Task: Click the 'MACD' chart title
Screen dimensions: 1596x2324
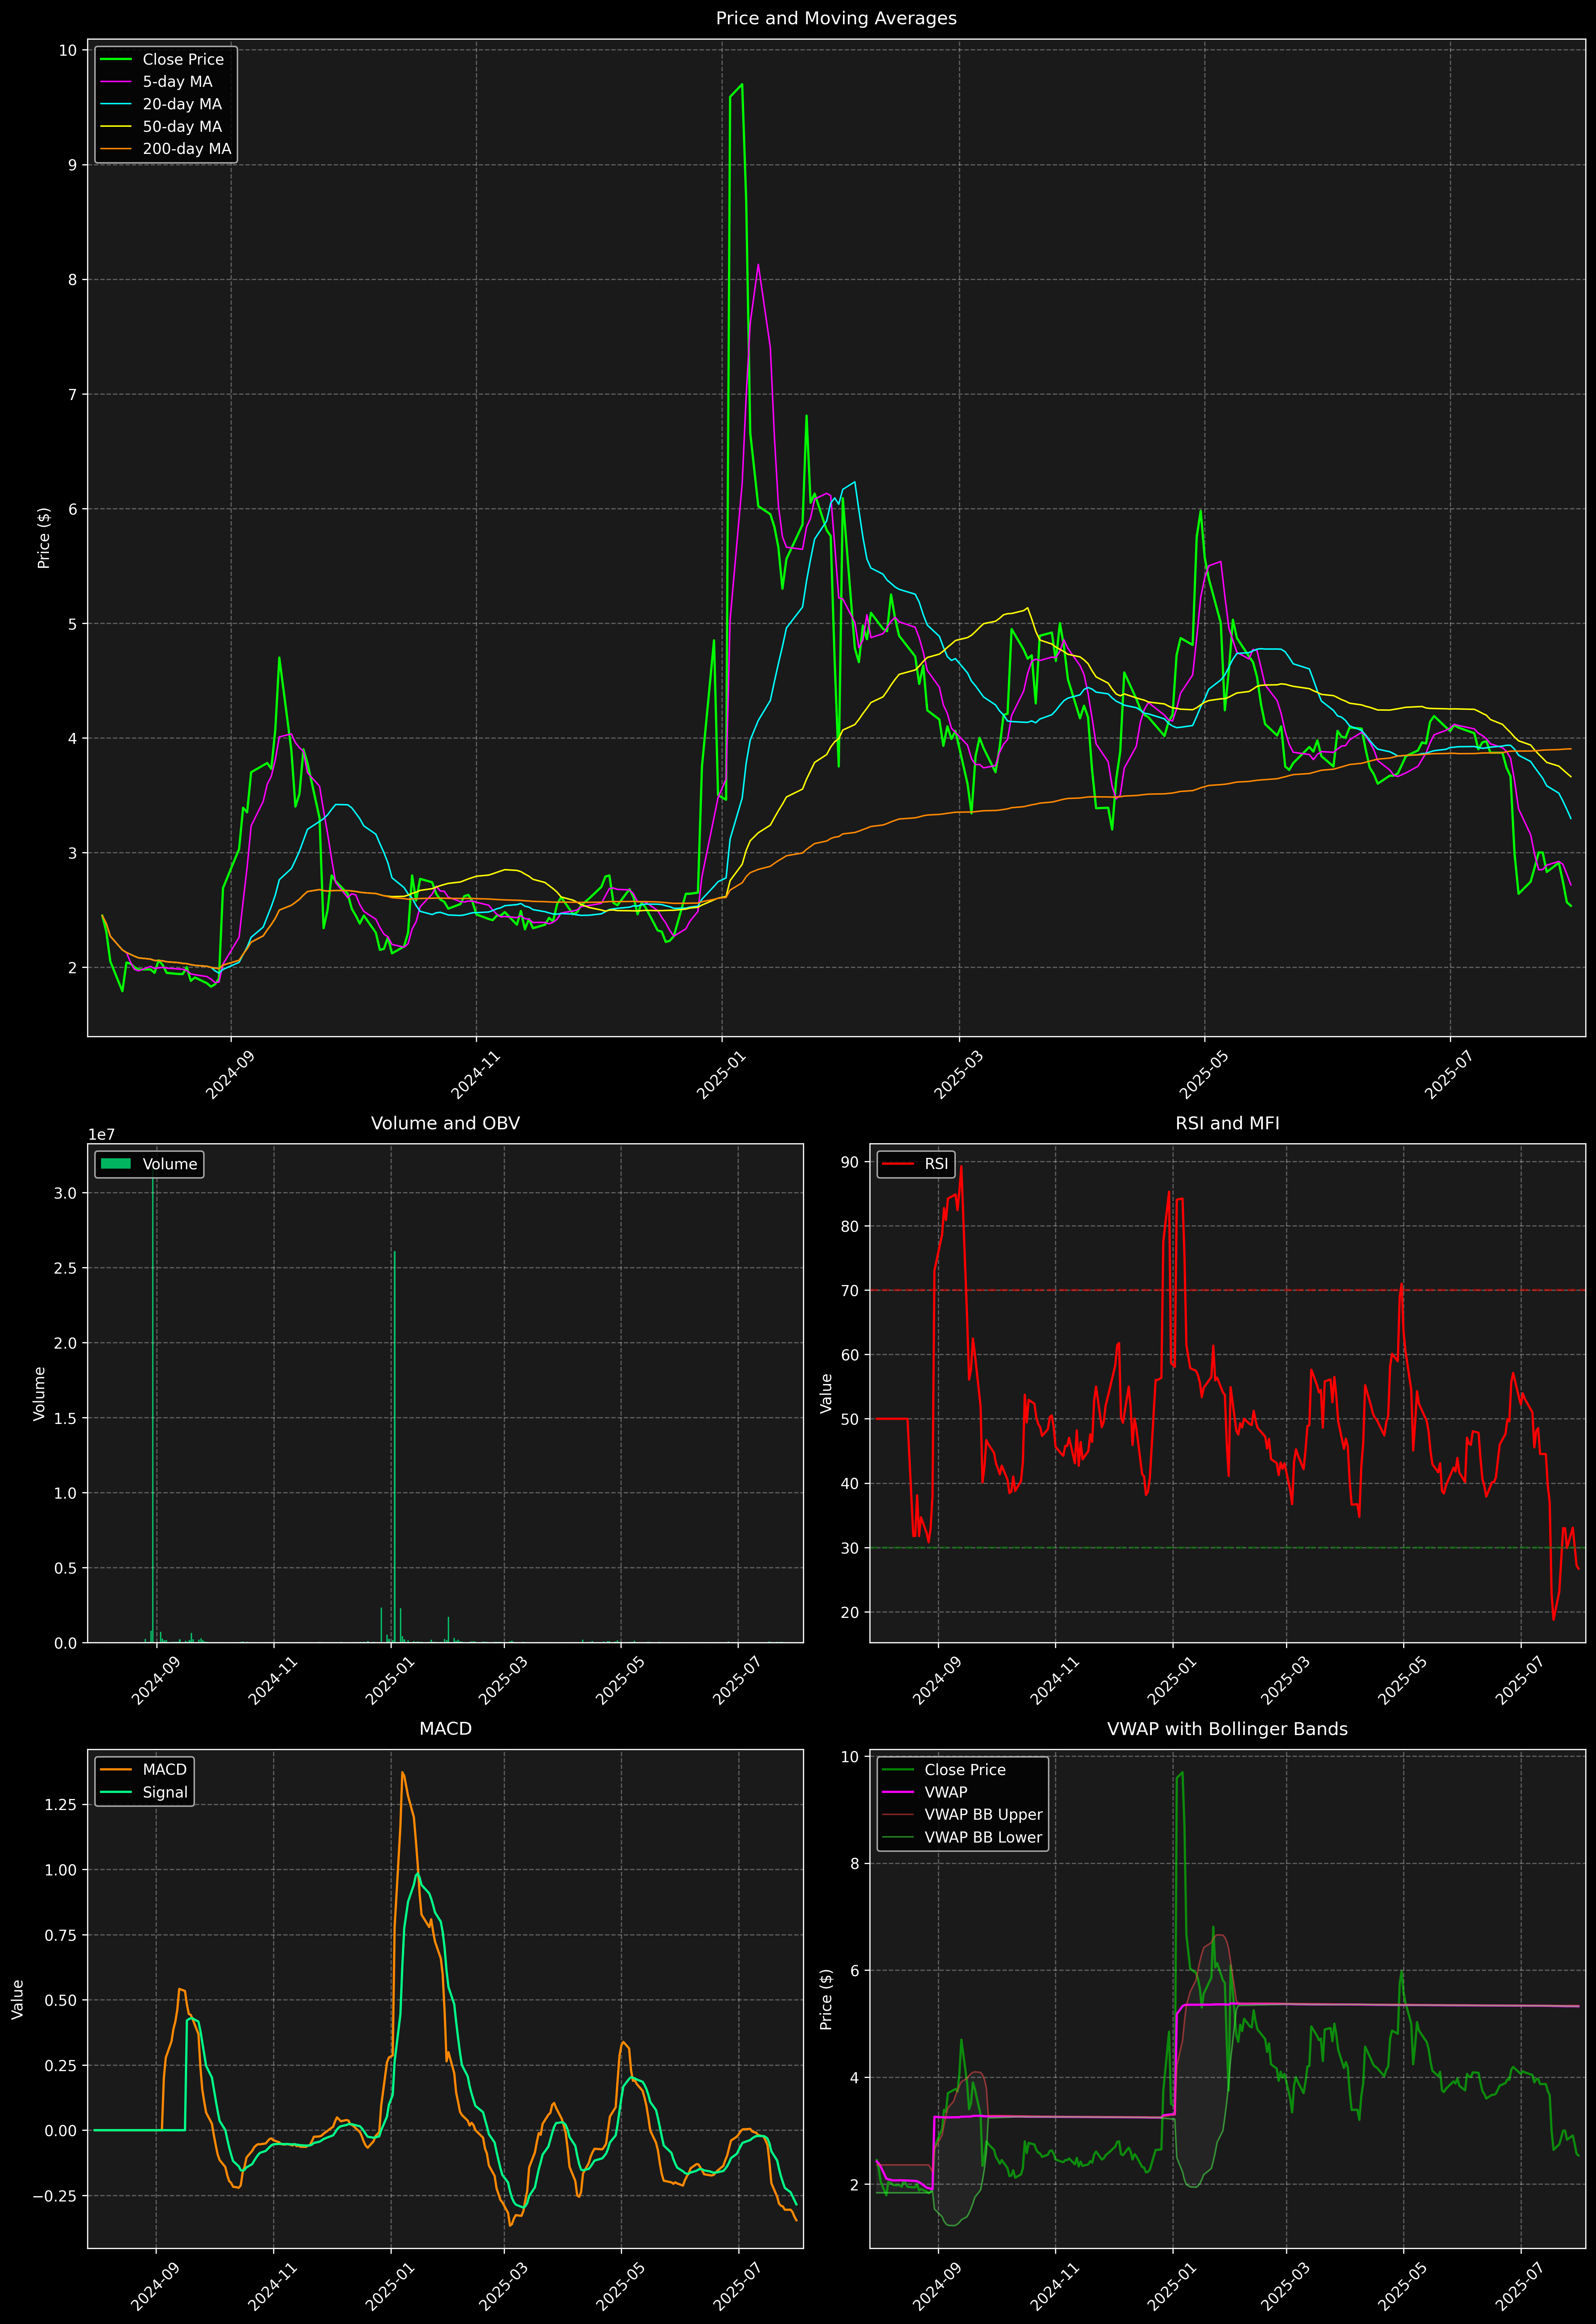Action: (445, 1729)
